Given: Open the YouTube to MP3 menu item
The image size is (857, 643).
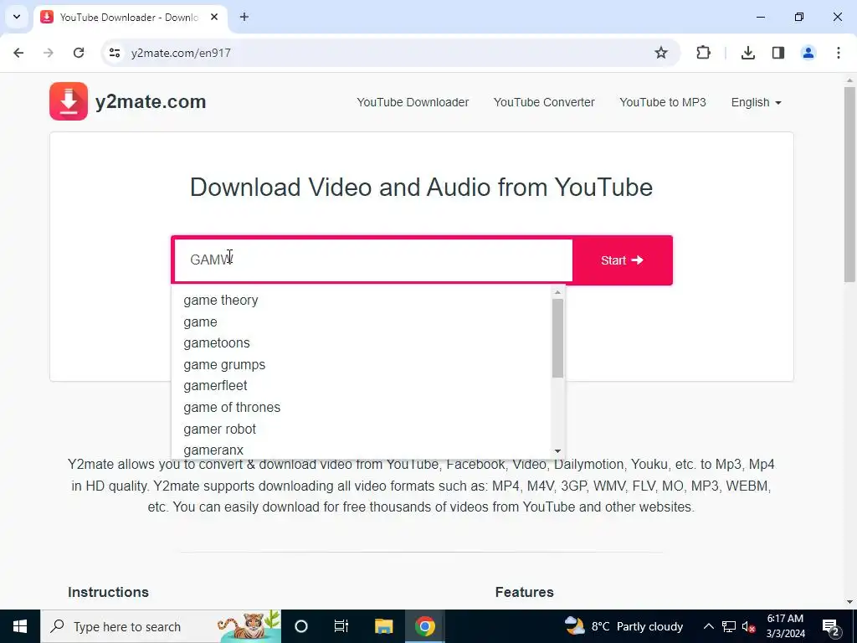Looking at the screenshot, I should [663, 102].
